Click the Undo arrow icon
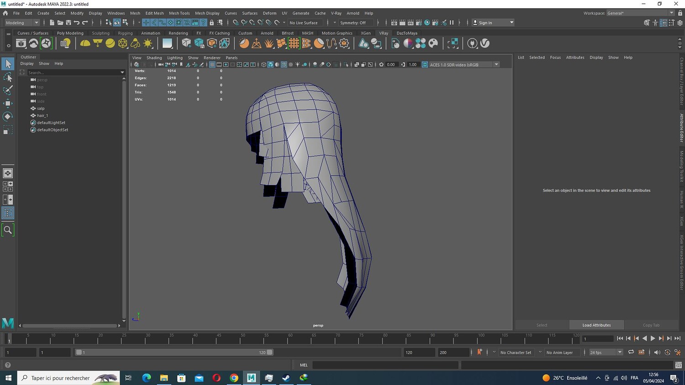 77,22
